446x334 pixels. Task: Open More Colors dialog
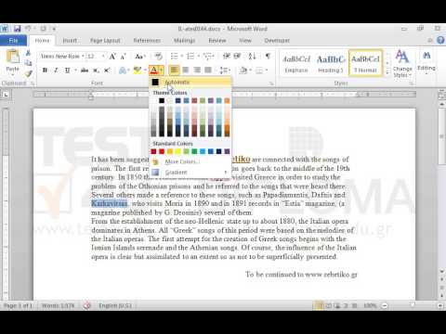(x=190, y=161)
